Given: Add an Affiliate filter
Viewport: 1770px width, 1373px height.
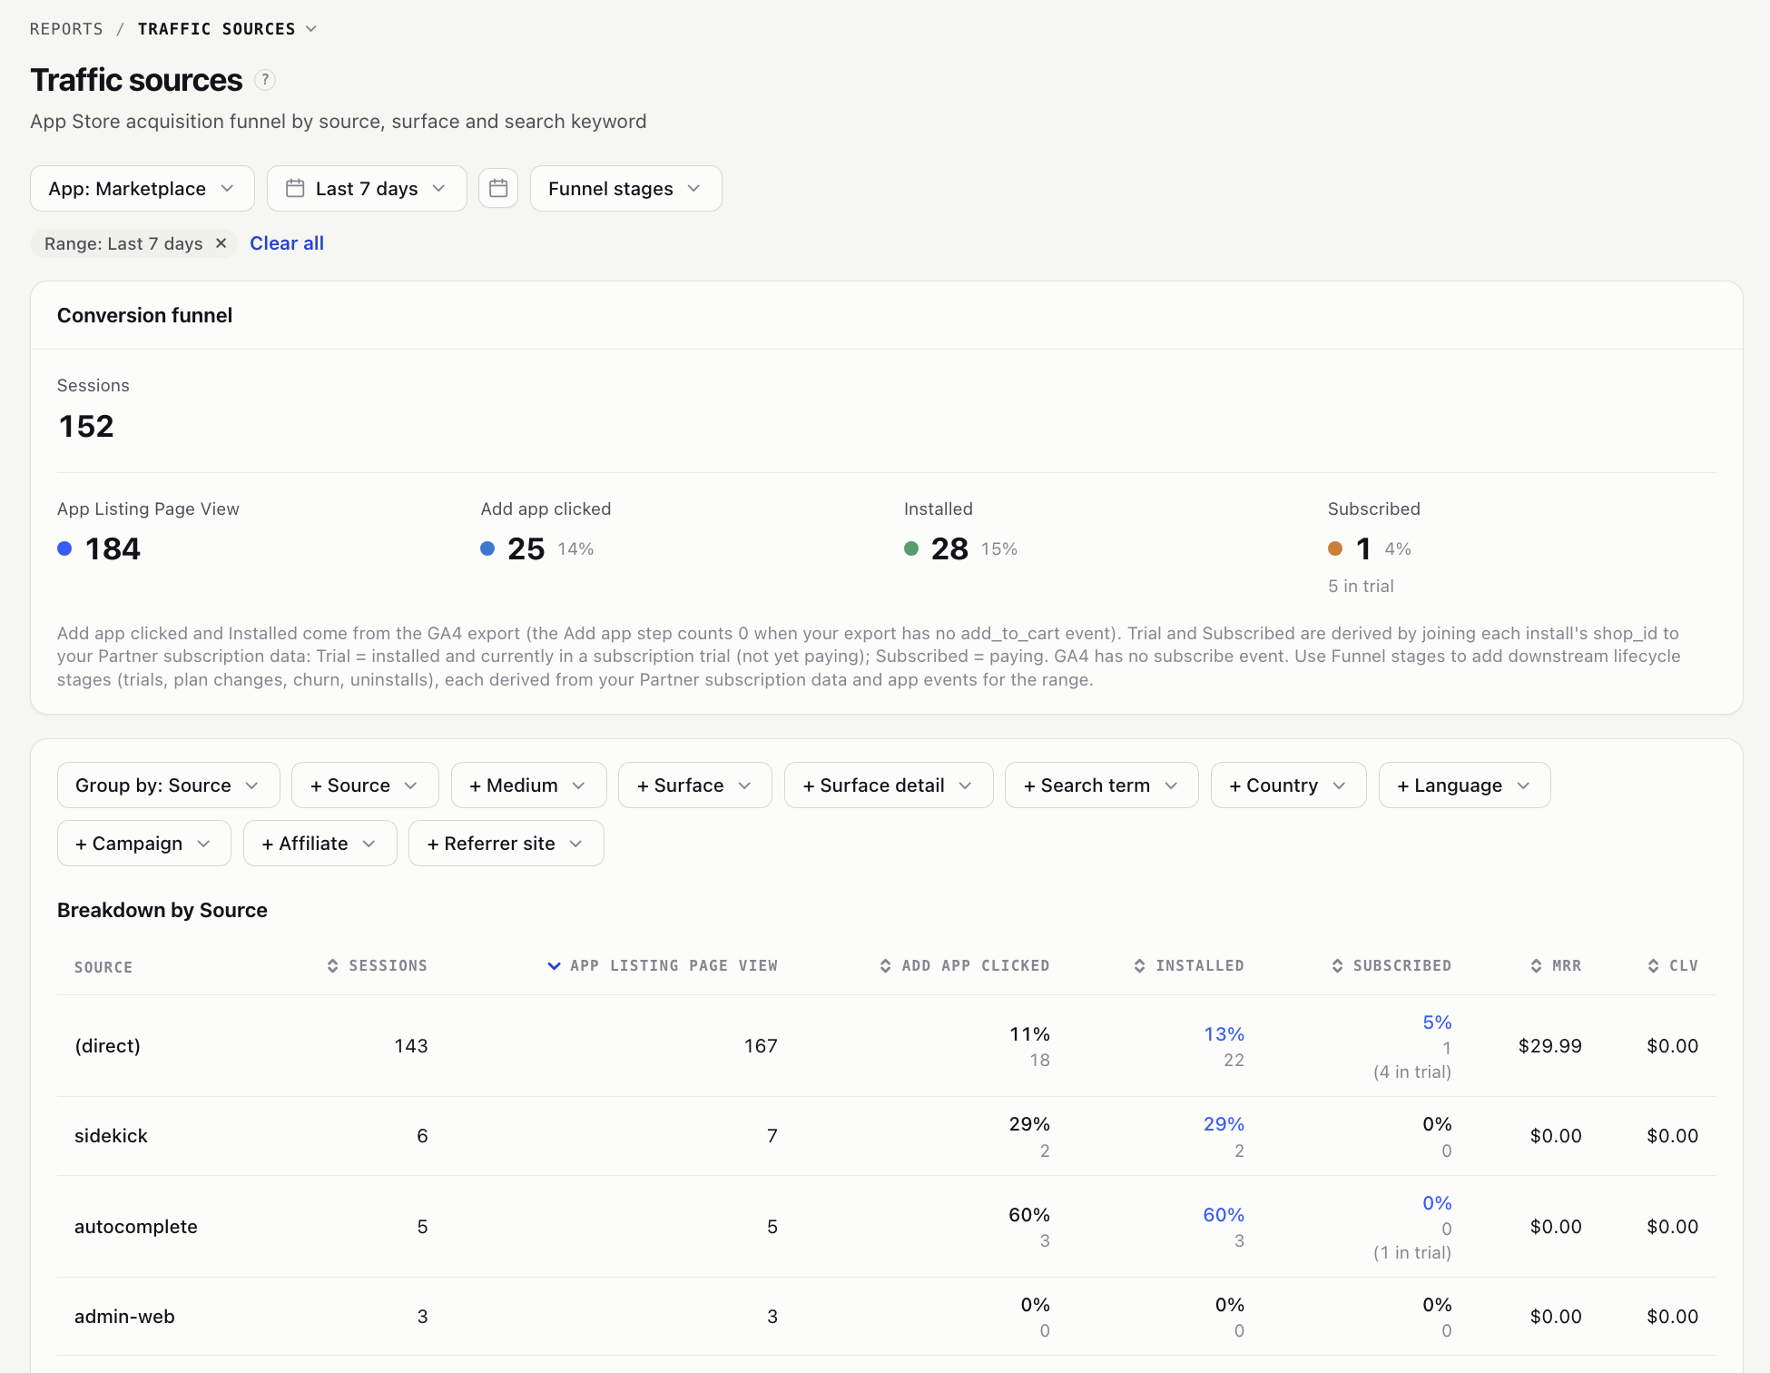Looking at the screenshot, I should pos(320,843).
